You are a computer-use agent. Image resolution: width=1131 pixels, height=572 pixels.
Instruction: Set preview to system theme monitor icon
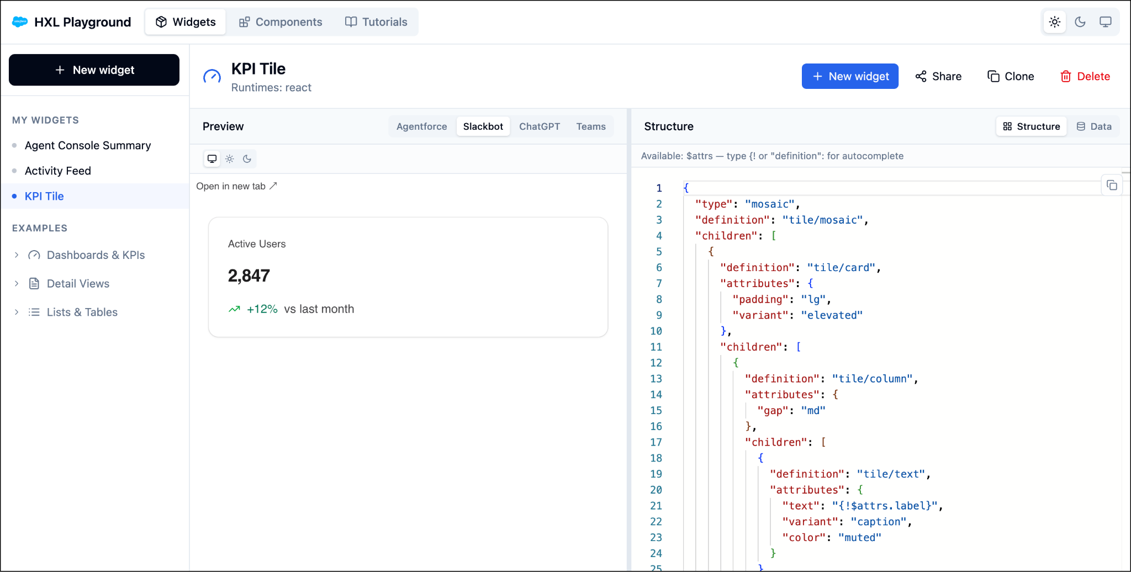212,159
